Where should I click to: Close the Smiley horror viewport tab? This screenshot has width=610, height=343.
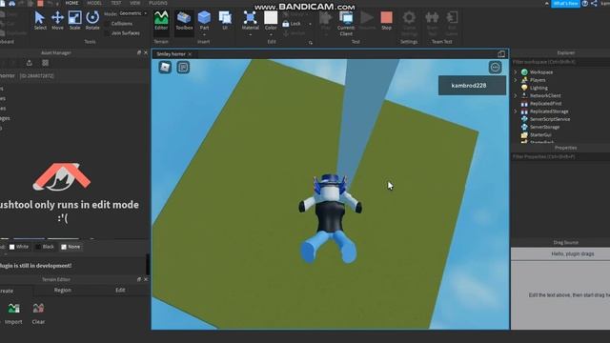(190, 54)
